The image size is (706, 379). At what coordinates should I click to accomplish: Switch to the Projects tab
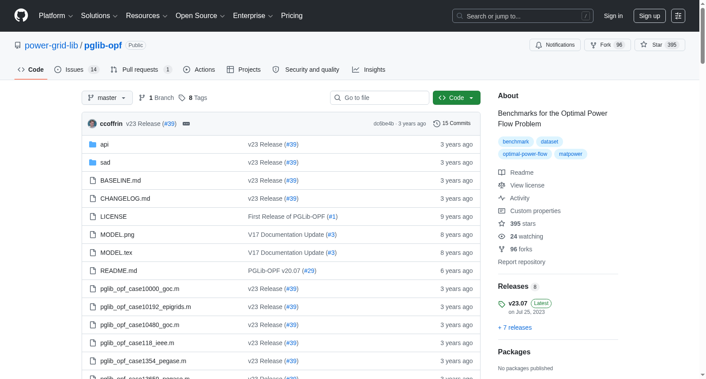pos(244,70)
